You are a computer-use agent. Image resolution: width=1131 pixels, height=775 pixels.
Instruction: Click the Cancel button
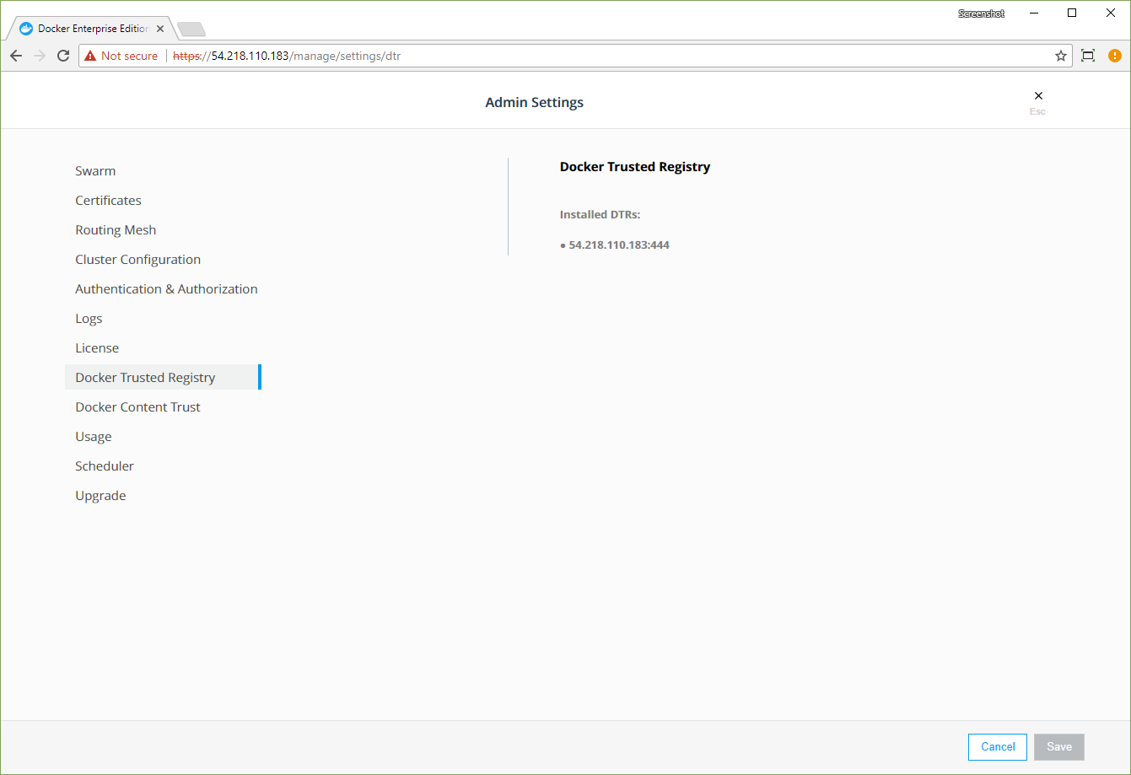(998, 747)
